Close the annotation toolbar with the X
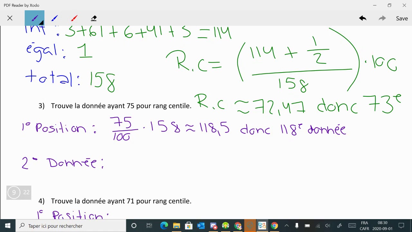 (10, 18)
